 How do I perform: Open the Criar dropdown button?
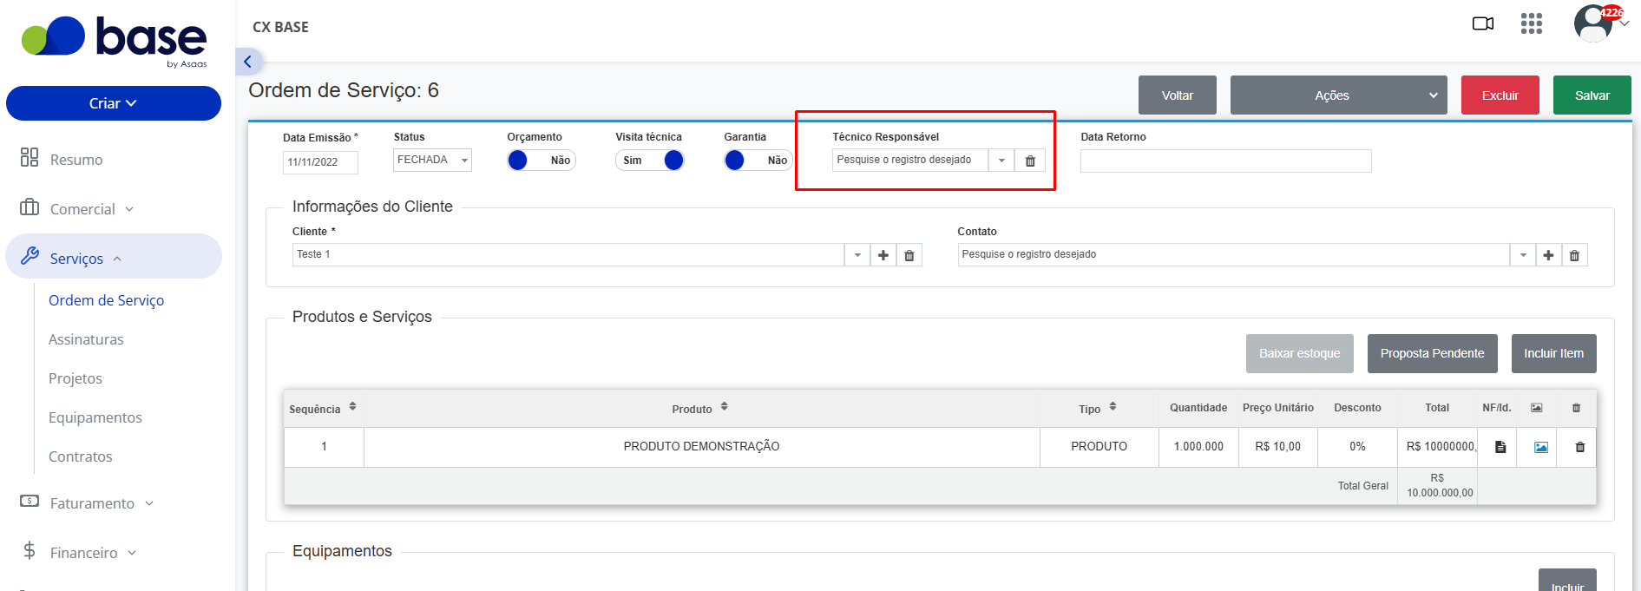114,103
